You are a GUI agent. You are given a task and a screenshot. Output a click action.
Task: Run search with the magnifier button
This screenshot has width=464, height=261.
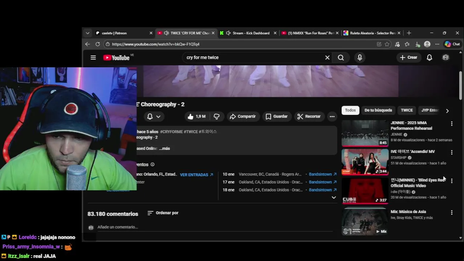[341, 57]
